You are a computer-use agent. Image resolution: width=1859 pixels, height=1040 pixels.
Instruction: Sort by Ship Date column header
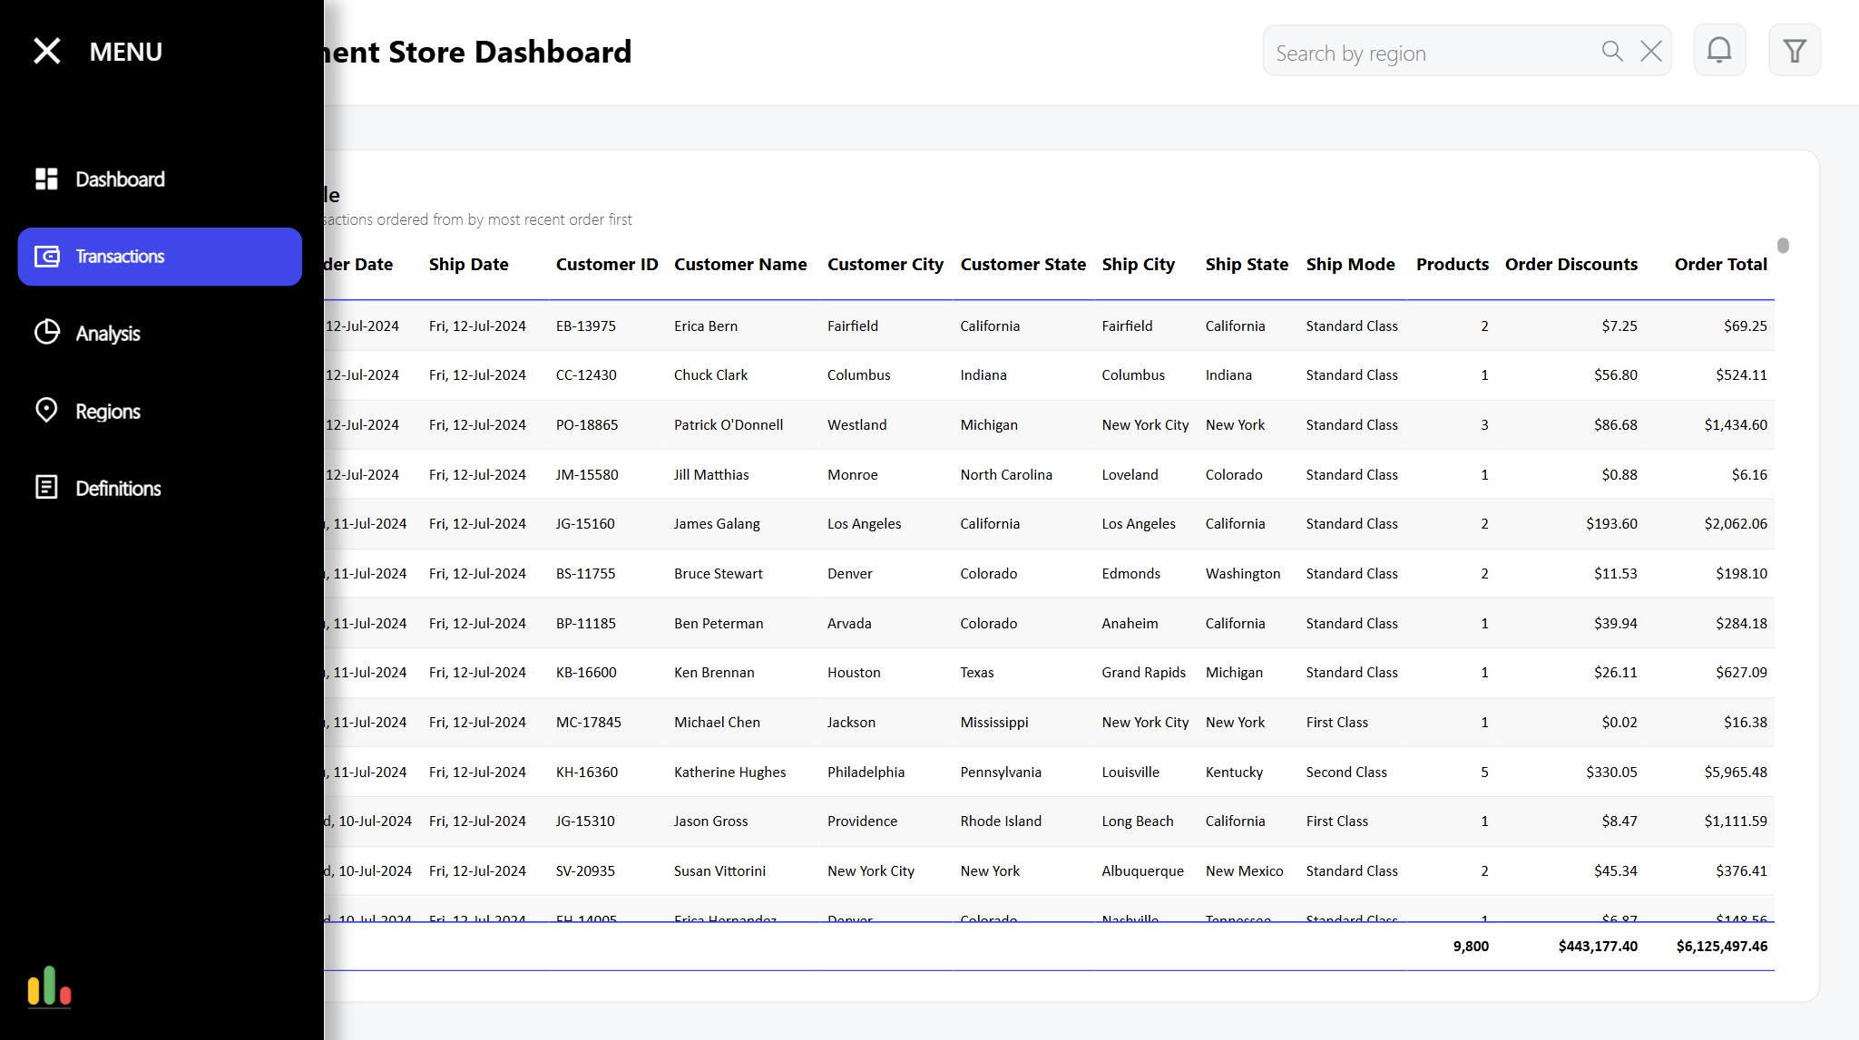pyautogui.click(x=468, y=265)
